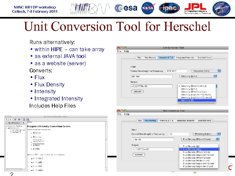Click the back arrow in Help window toolbar
Viewport: 235px width, 176px height.
(x=7, y=119)
